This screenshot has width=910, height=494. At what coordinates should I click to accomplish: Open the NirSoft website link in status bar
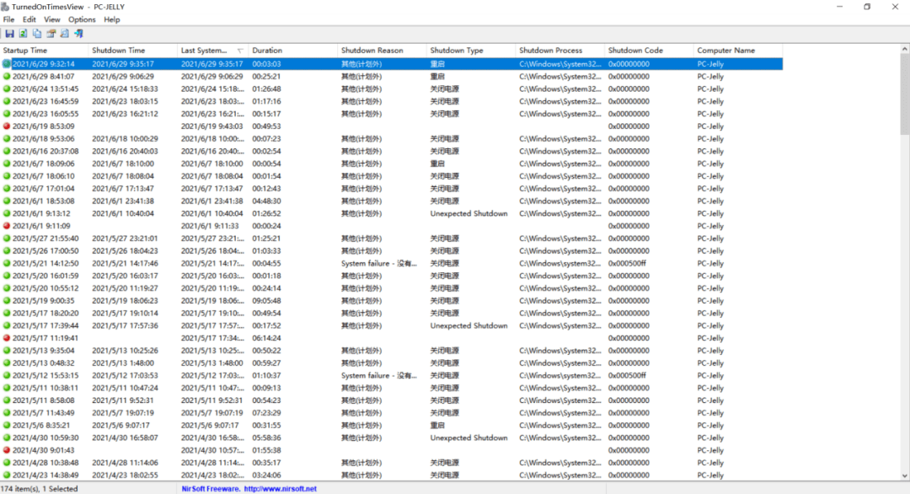coord(249,489)
